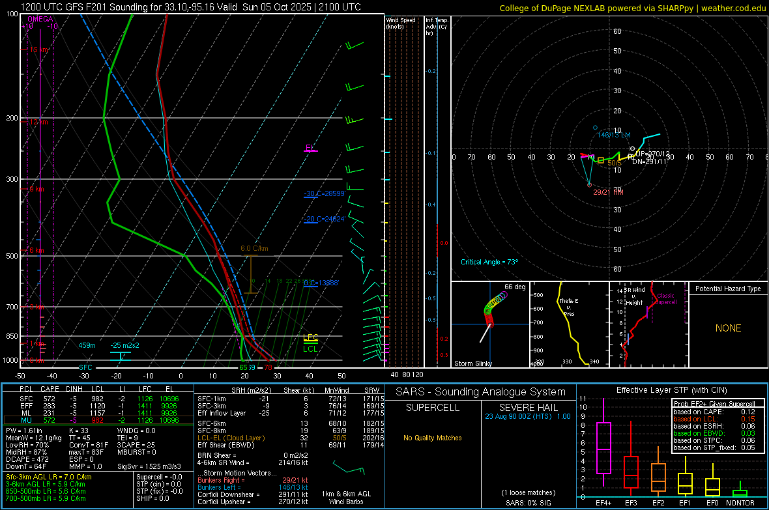Open the 23 Aug 90 00Z (HTS) hail analogue

tap(528, 416)
